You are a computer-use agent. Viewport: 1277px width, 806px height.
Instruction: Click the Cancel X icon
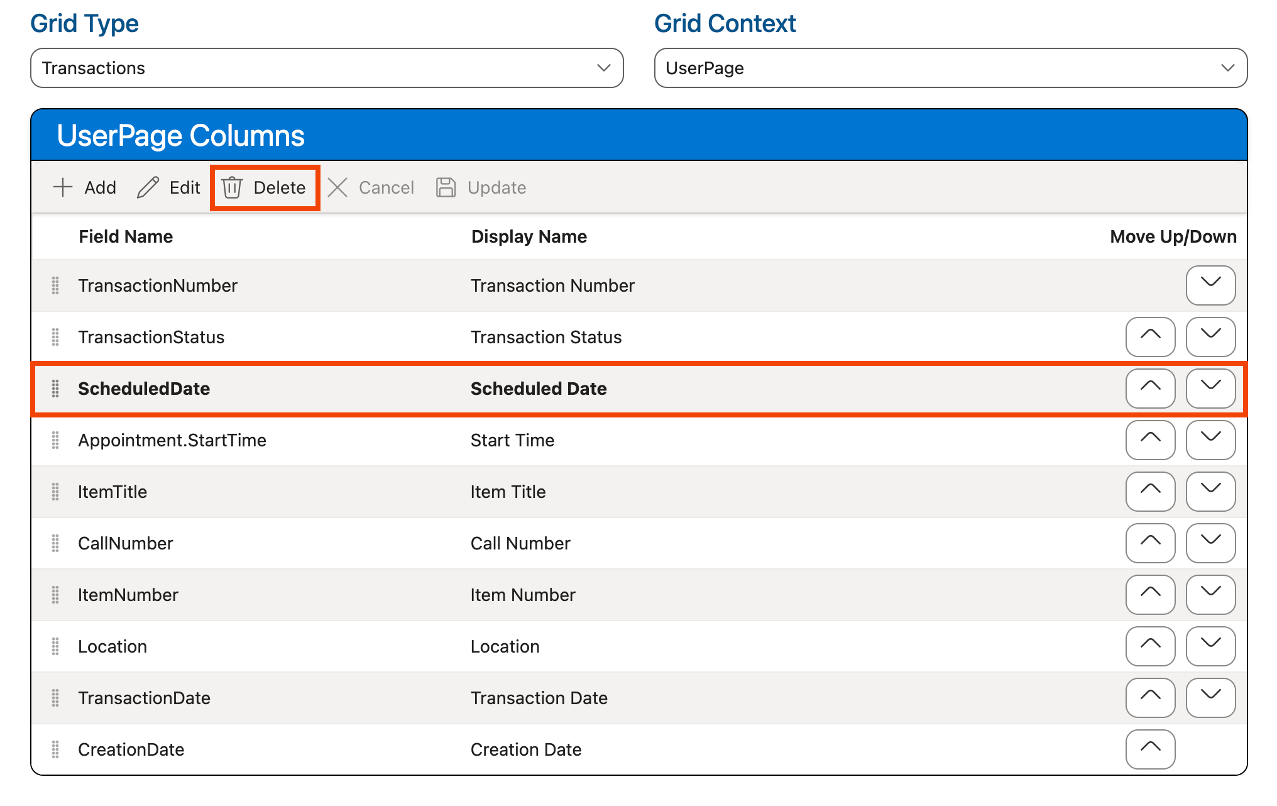click(338, 187)
